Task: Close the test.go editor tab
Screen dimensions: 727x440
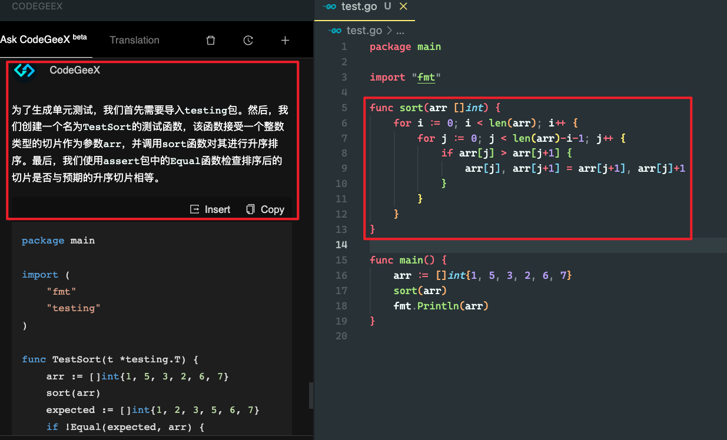Action: pyautogui.click(x=403, y=6)
